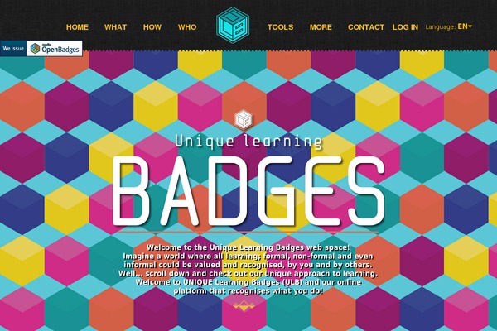Open the Language selector label

click(x=441, y=27)
